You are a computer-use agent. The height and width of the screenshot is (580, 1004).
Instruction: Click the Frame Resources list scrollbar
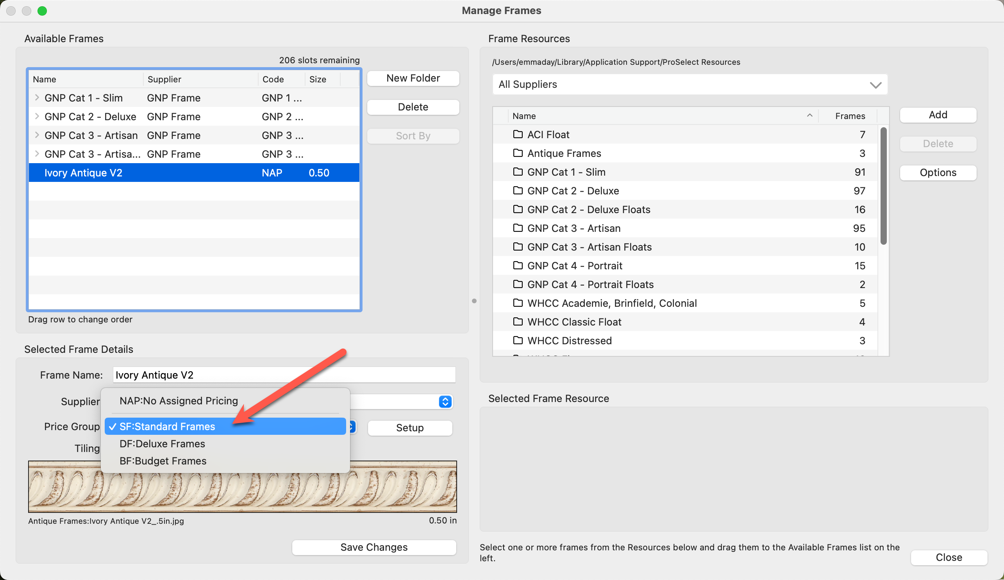(x=883, y=185)
